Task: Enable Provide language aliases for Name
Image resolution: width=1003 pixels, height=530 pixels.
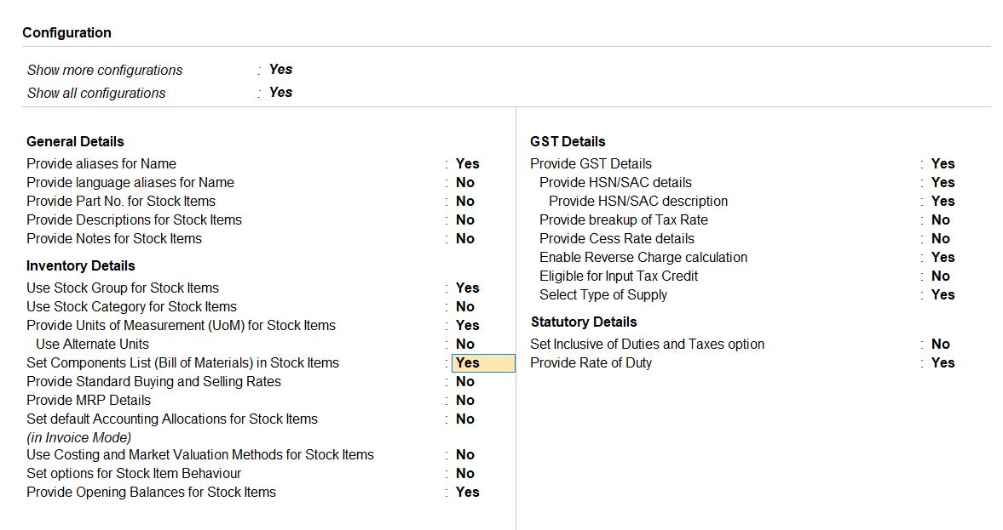Action: [x=464, y=182]
